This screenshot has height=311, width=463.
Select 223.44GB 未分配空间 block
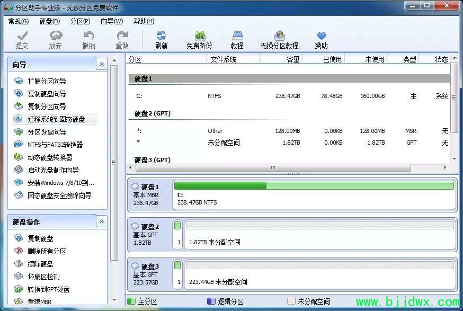tap(320, 274)
